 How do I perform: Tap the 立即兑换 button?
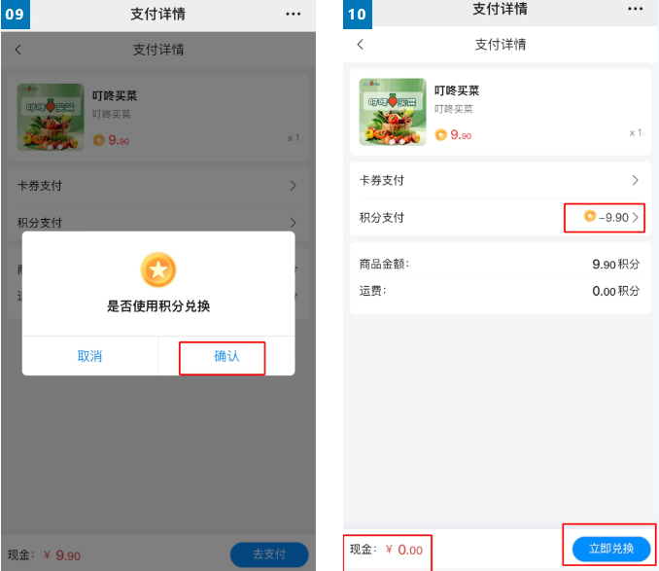[611, 549]
